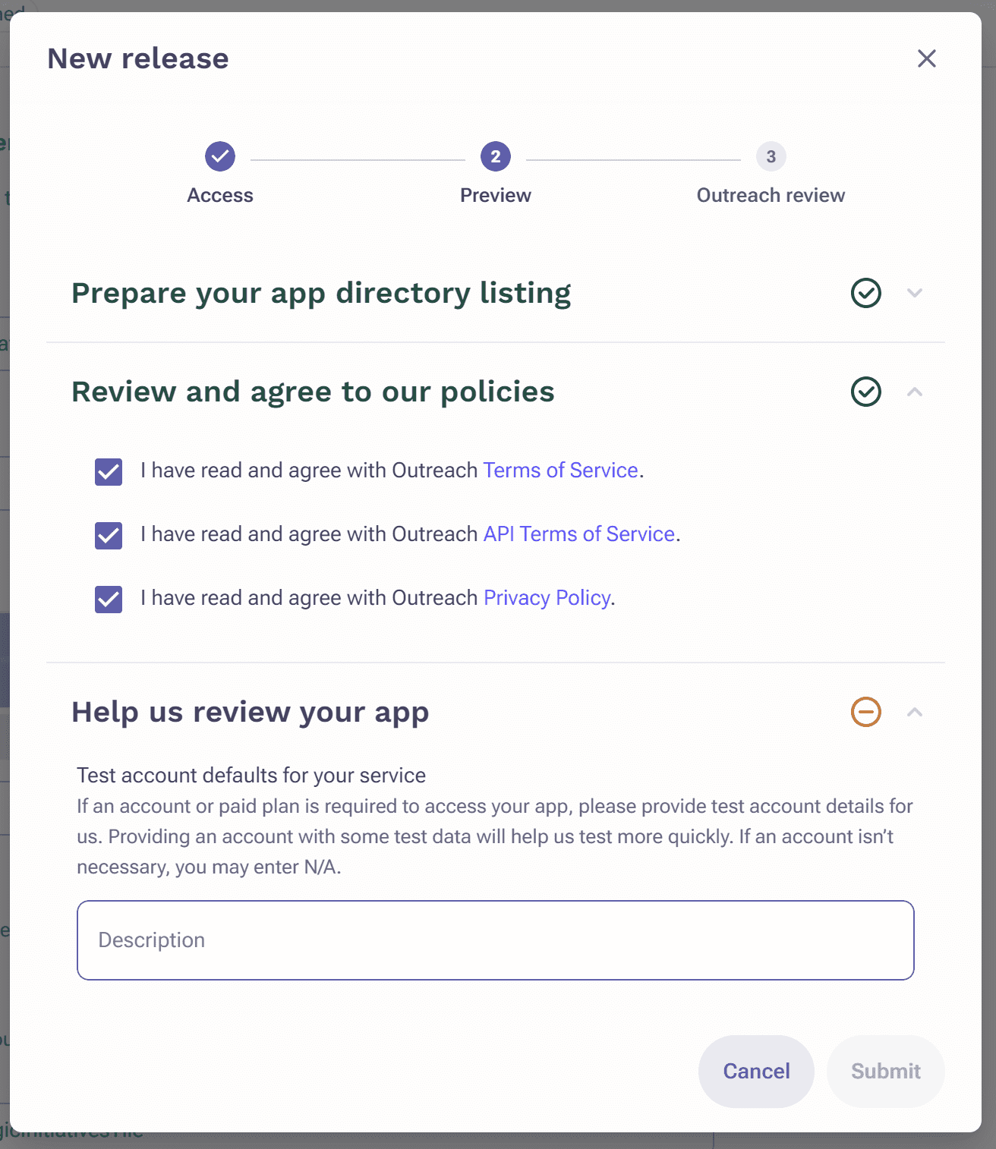
Task: Select the numbered Preview step circle
Action: [495, 157]
